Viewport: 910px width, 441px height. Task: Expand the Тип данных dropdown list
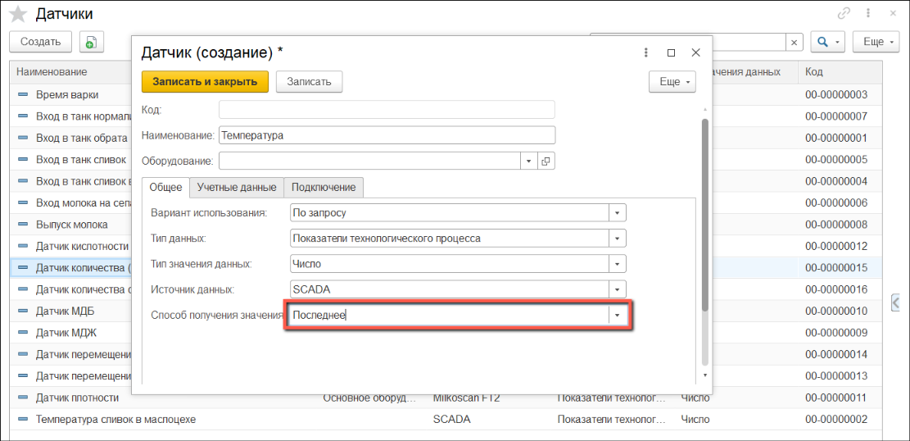(x=617, y=239)
